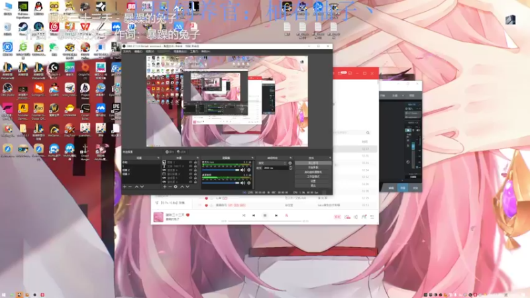Open the Steam desktop icon
The image size is (530, 298).
[x=23, y=28]
